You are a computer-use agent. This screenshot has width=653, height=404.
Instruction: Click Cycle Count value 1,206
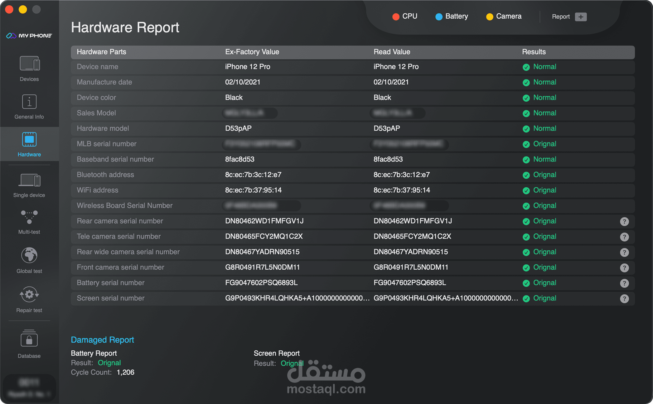125,373
